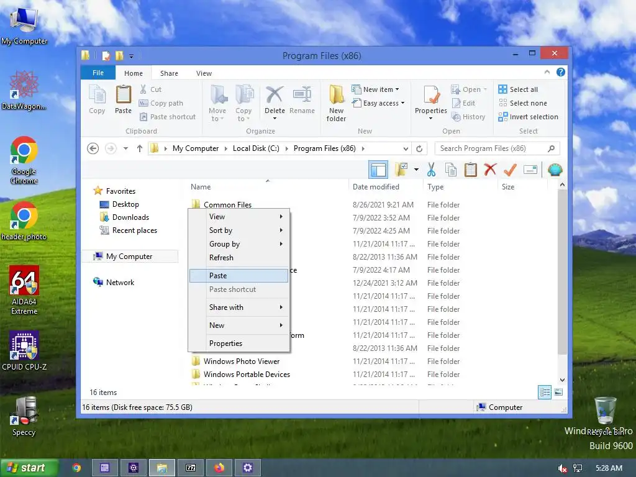Click My Computer breadcrumb in address bar
636x477 pixels.
tap(196, 148)
